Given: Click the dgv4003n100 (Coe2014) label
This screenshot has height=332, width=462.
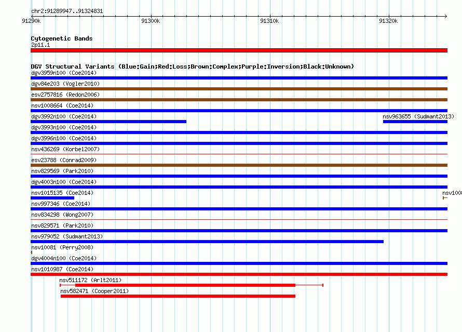Looking at the screenshot, I should tap(64, 182).
